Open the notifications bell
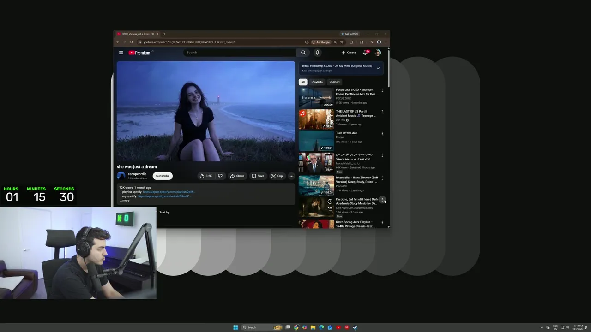The image size is (591, 332). [x=366, y=53]
